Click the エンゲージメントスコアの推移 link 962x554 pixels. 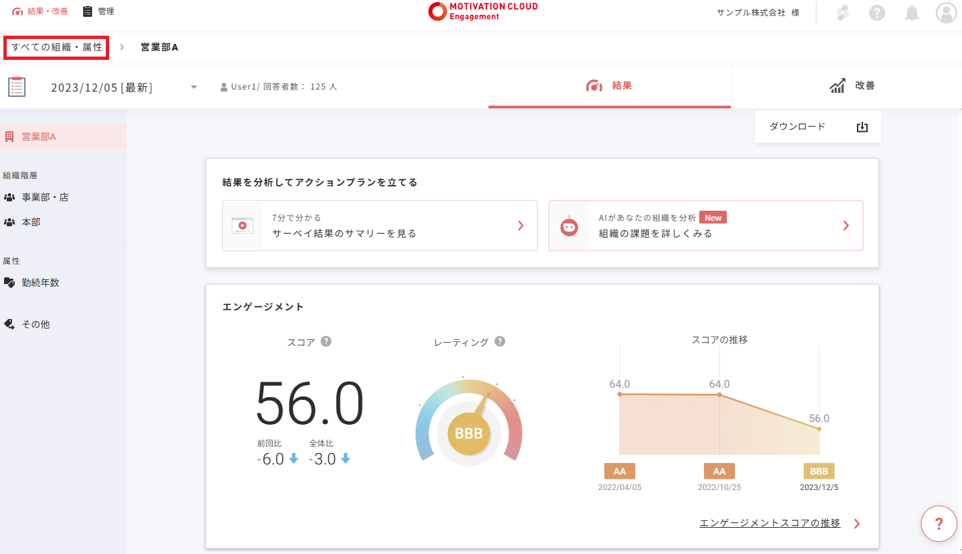(770, 523)
